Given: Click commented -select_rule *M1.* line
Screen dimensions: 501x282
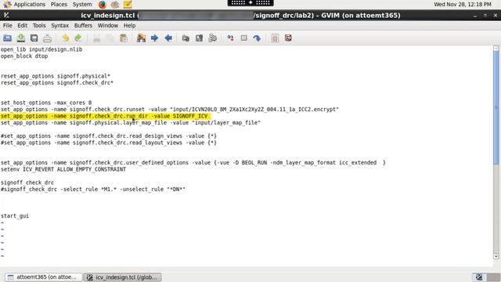Looking at the screenshot, I should pyautogui.click(x=93, y=190).
